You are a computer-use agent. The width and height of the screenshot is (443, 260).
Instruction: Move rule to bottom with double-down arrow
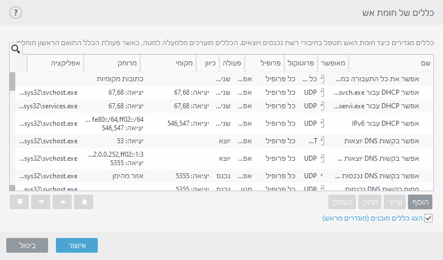(x=19, y=202)
